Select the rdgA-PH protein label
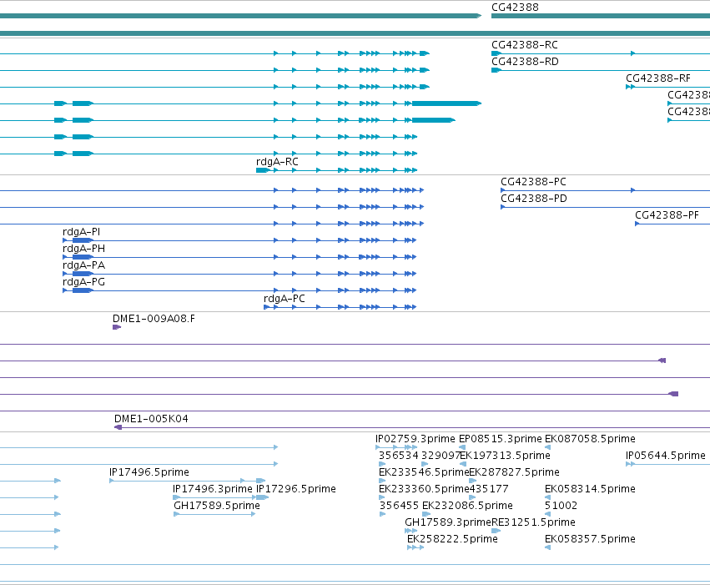The image size is (710, 585). [x=83, y=249]
